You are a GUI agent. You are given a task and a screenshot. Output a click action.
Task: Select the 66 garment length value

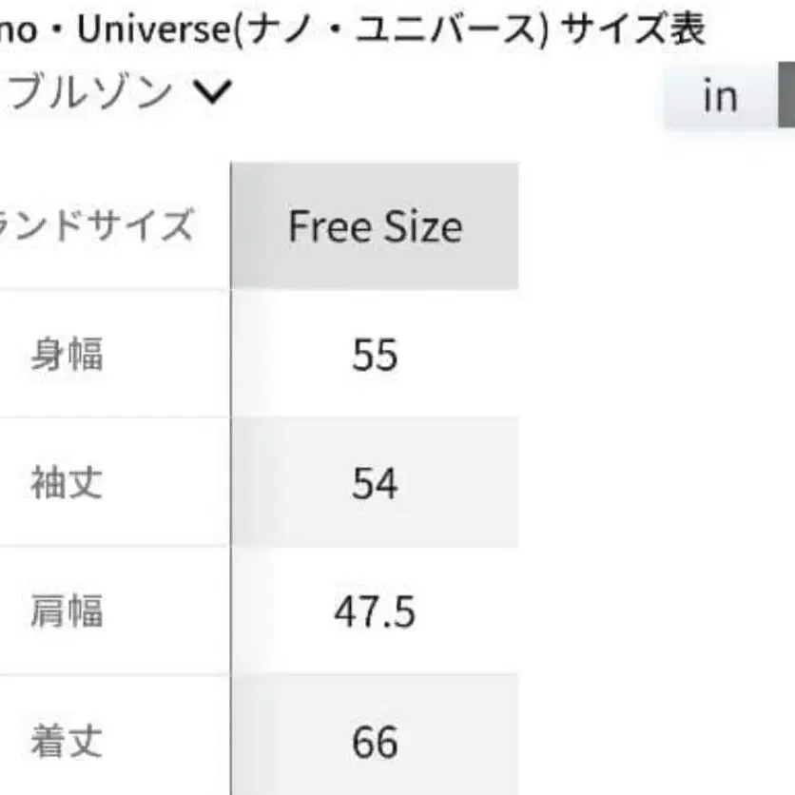375,742
